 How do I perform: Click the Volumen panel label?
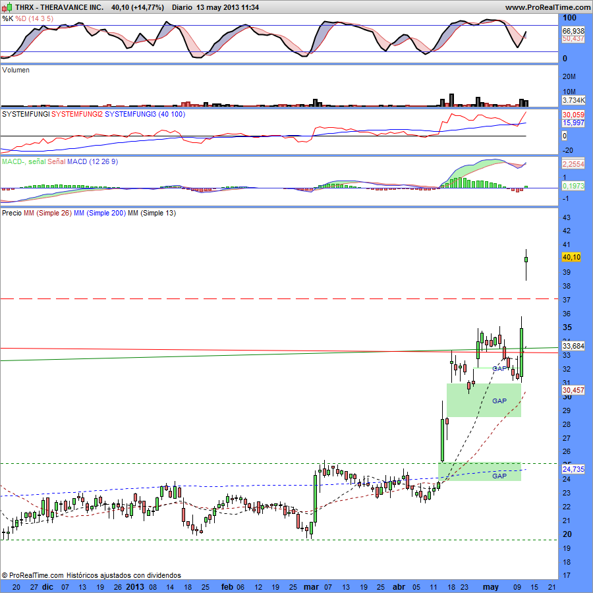click(x=16, y=70)
